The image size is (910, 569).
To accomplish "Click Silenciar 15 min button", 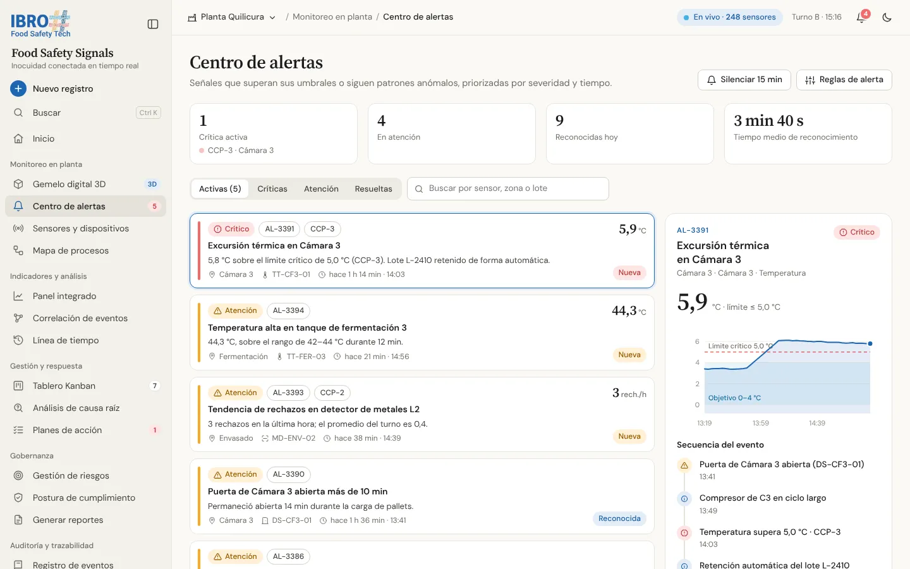I will pos(744,80).
